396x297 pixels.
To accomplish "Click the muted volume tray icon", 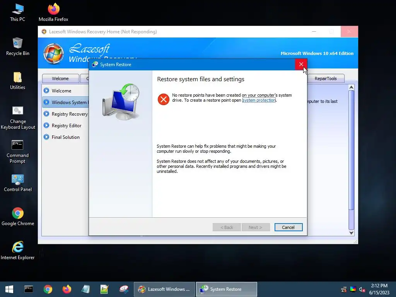I will 362,289.
